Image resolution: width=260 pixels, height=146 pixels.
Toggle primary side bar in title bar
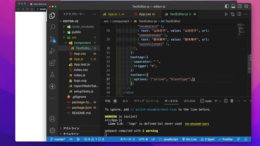point(227,6)
